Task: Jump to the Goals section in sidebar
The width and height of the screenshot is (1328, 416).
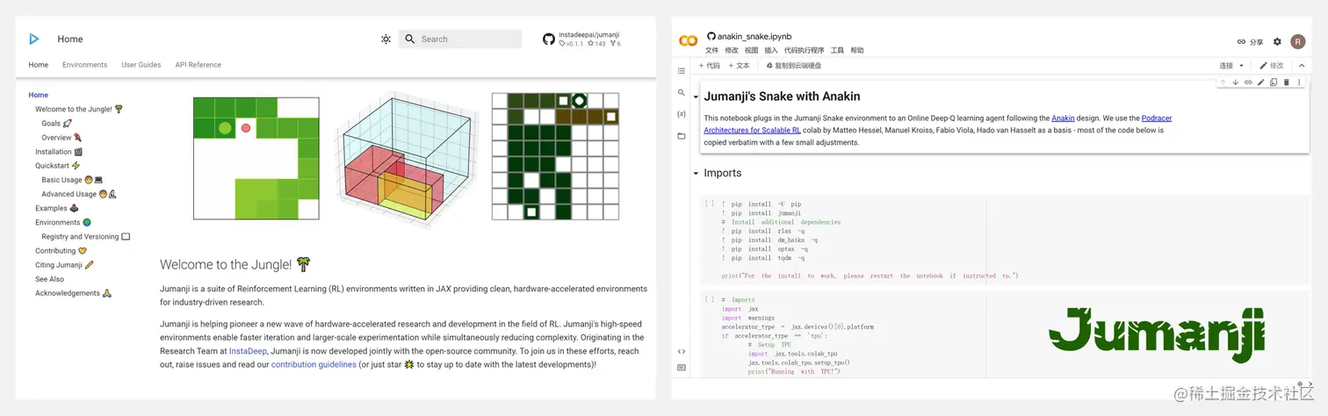Action: [x=56, y=124]
